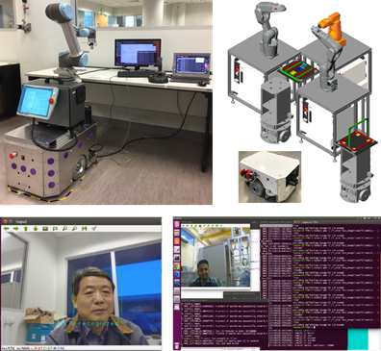Click the 'Input' window title bar

pyautogui.click(x=81, y=221)
